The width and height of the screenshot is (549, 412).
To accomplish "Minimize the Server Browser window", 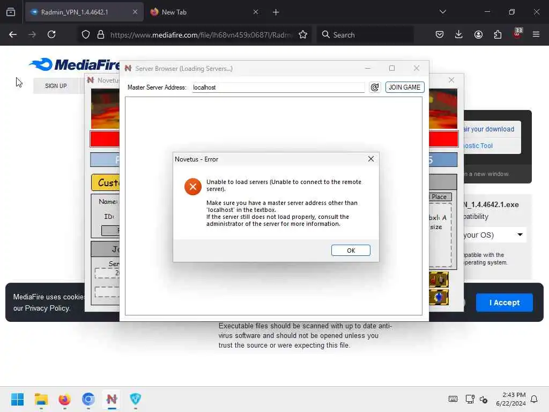I will 368,68.
